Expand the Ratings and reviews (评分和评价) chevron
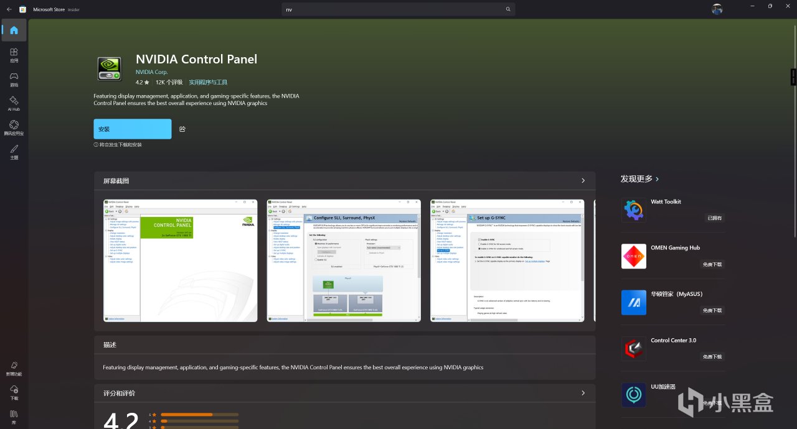Viewport: 797px width, 429px height. coord(583,393)
